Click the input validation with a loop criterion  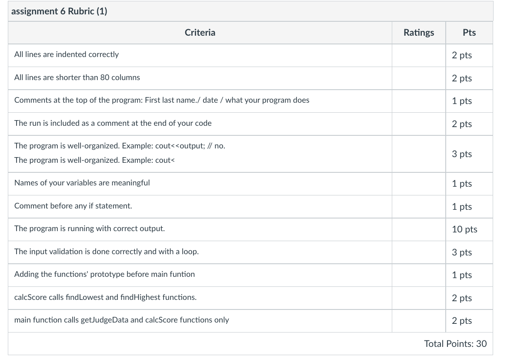pyautogui.click(x=107, y=252)
